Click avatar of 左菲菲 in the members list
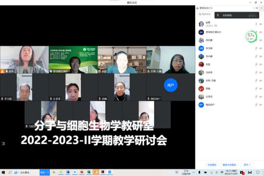 tap(201, 97)
